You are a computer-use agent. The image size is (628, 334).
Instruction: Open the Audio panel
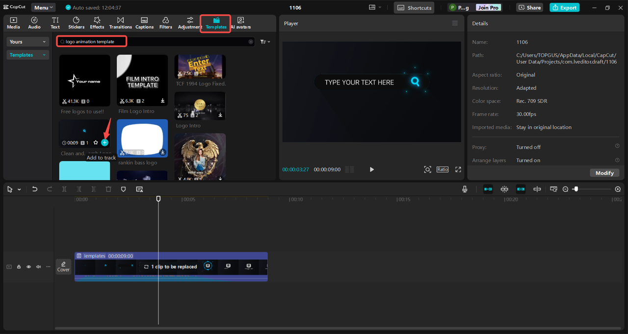34,23
